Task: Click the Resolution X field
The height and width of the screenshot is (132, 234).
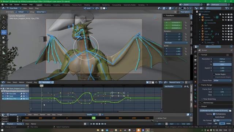Action: point(222,59)
